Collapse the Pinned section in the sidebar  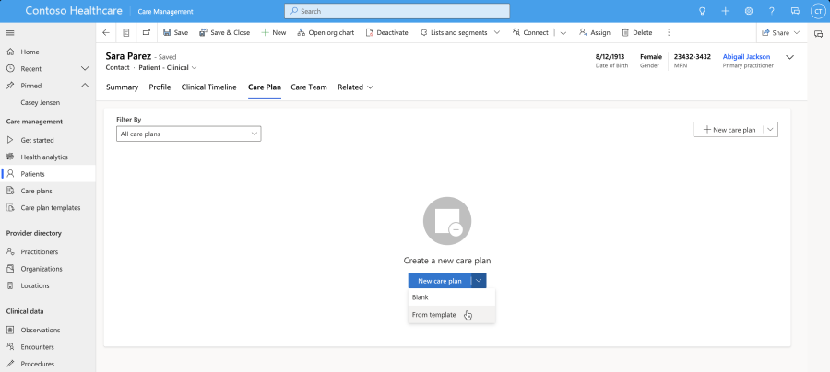(85, 86)
